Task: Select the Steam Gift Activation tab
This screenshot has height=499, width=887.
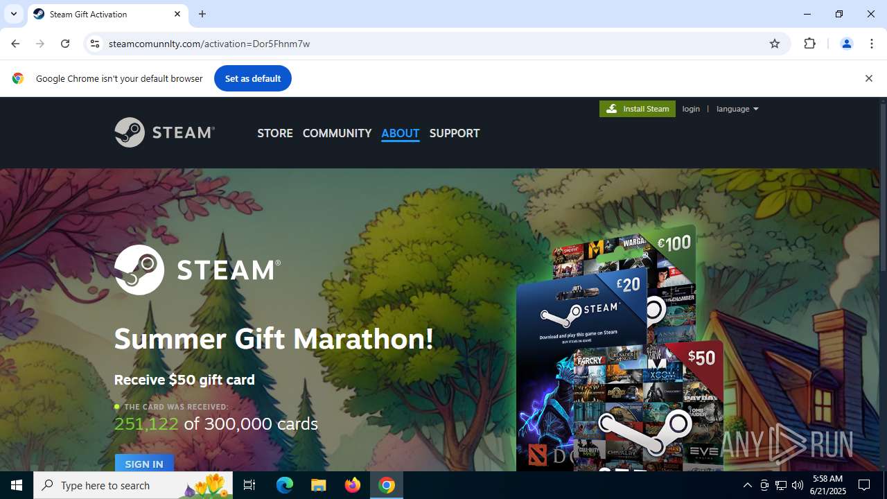Action: coord(107,15)
